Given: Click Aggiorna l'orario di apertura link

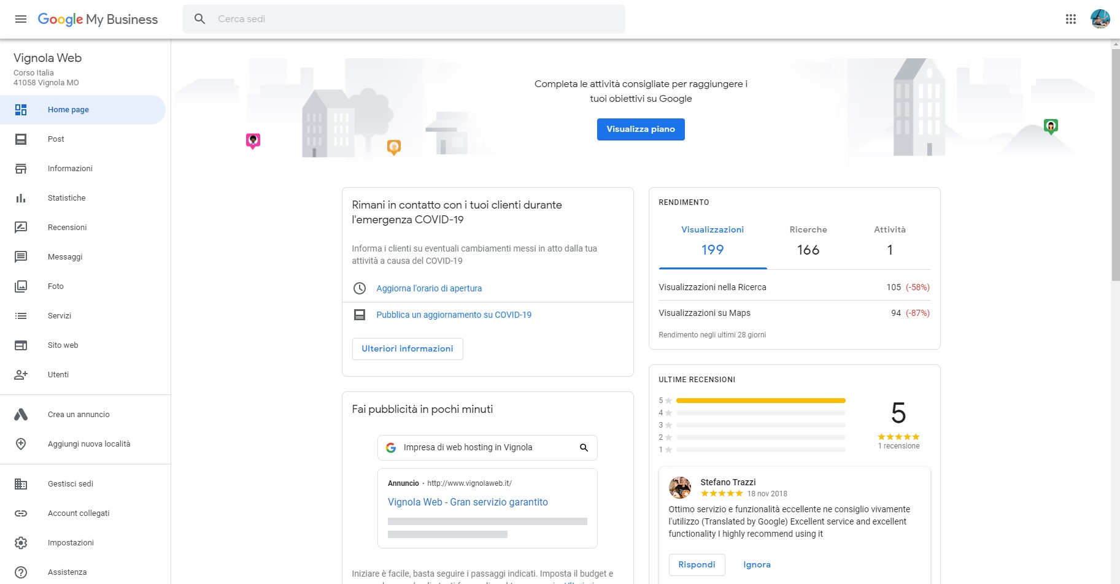Looking at the screenshot, I should click(x=428, y=288).
